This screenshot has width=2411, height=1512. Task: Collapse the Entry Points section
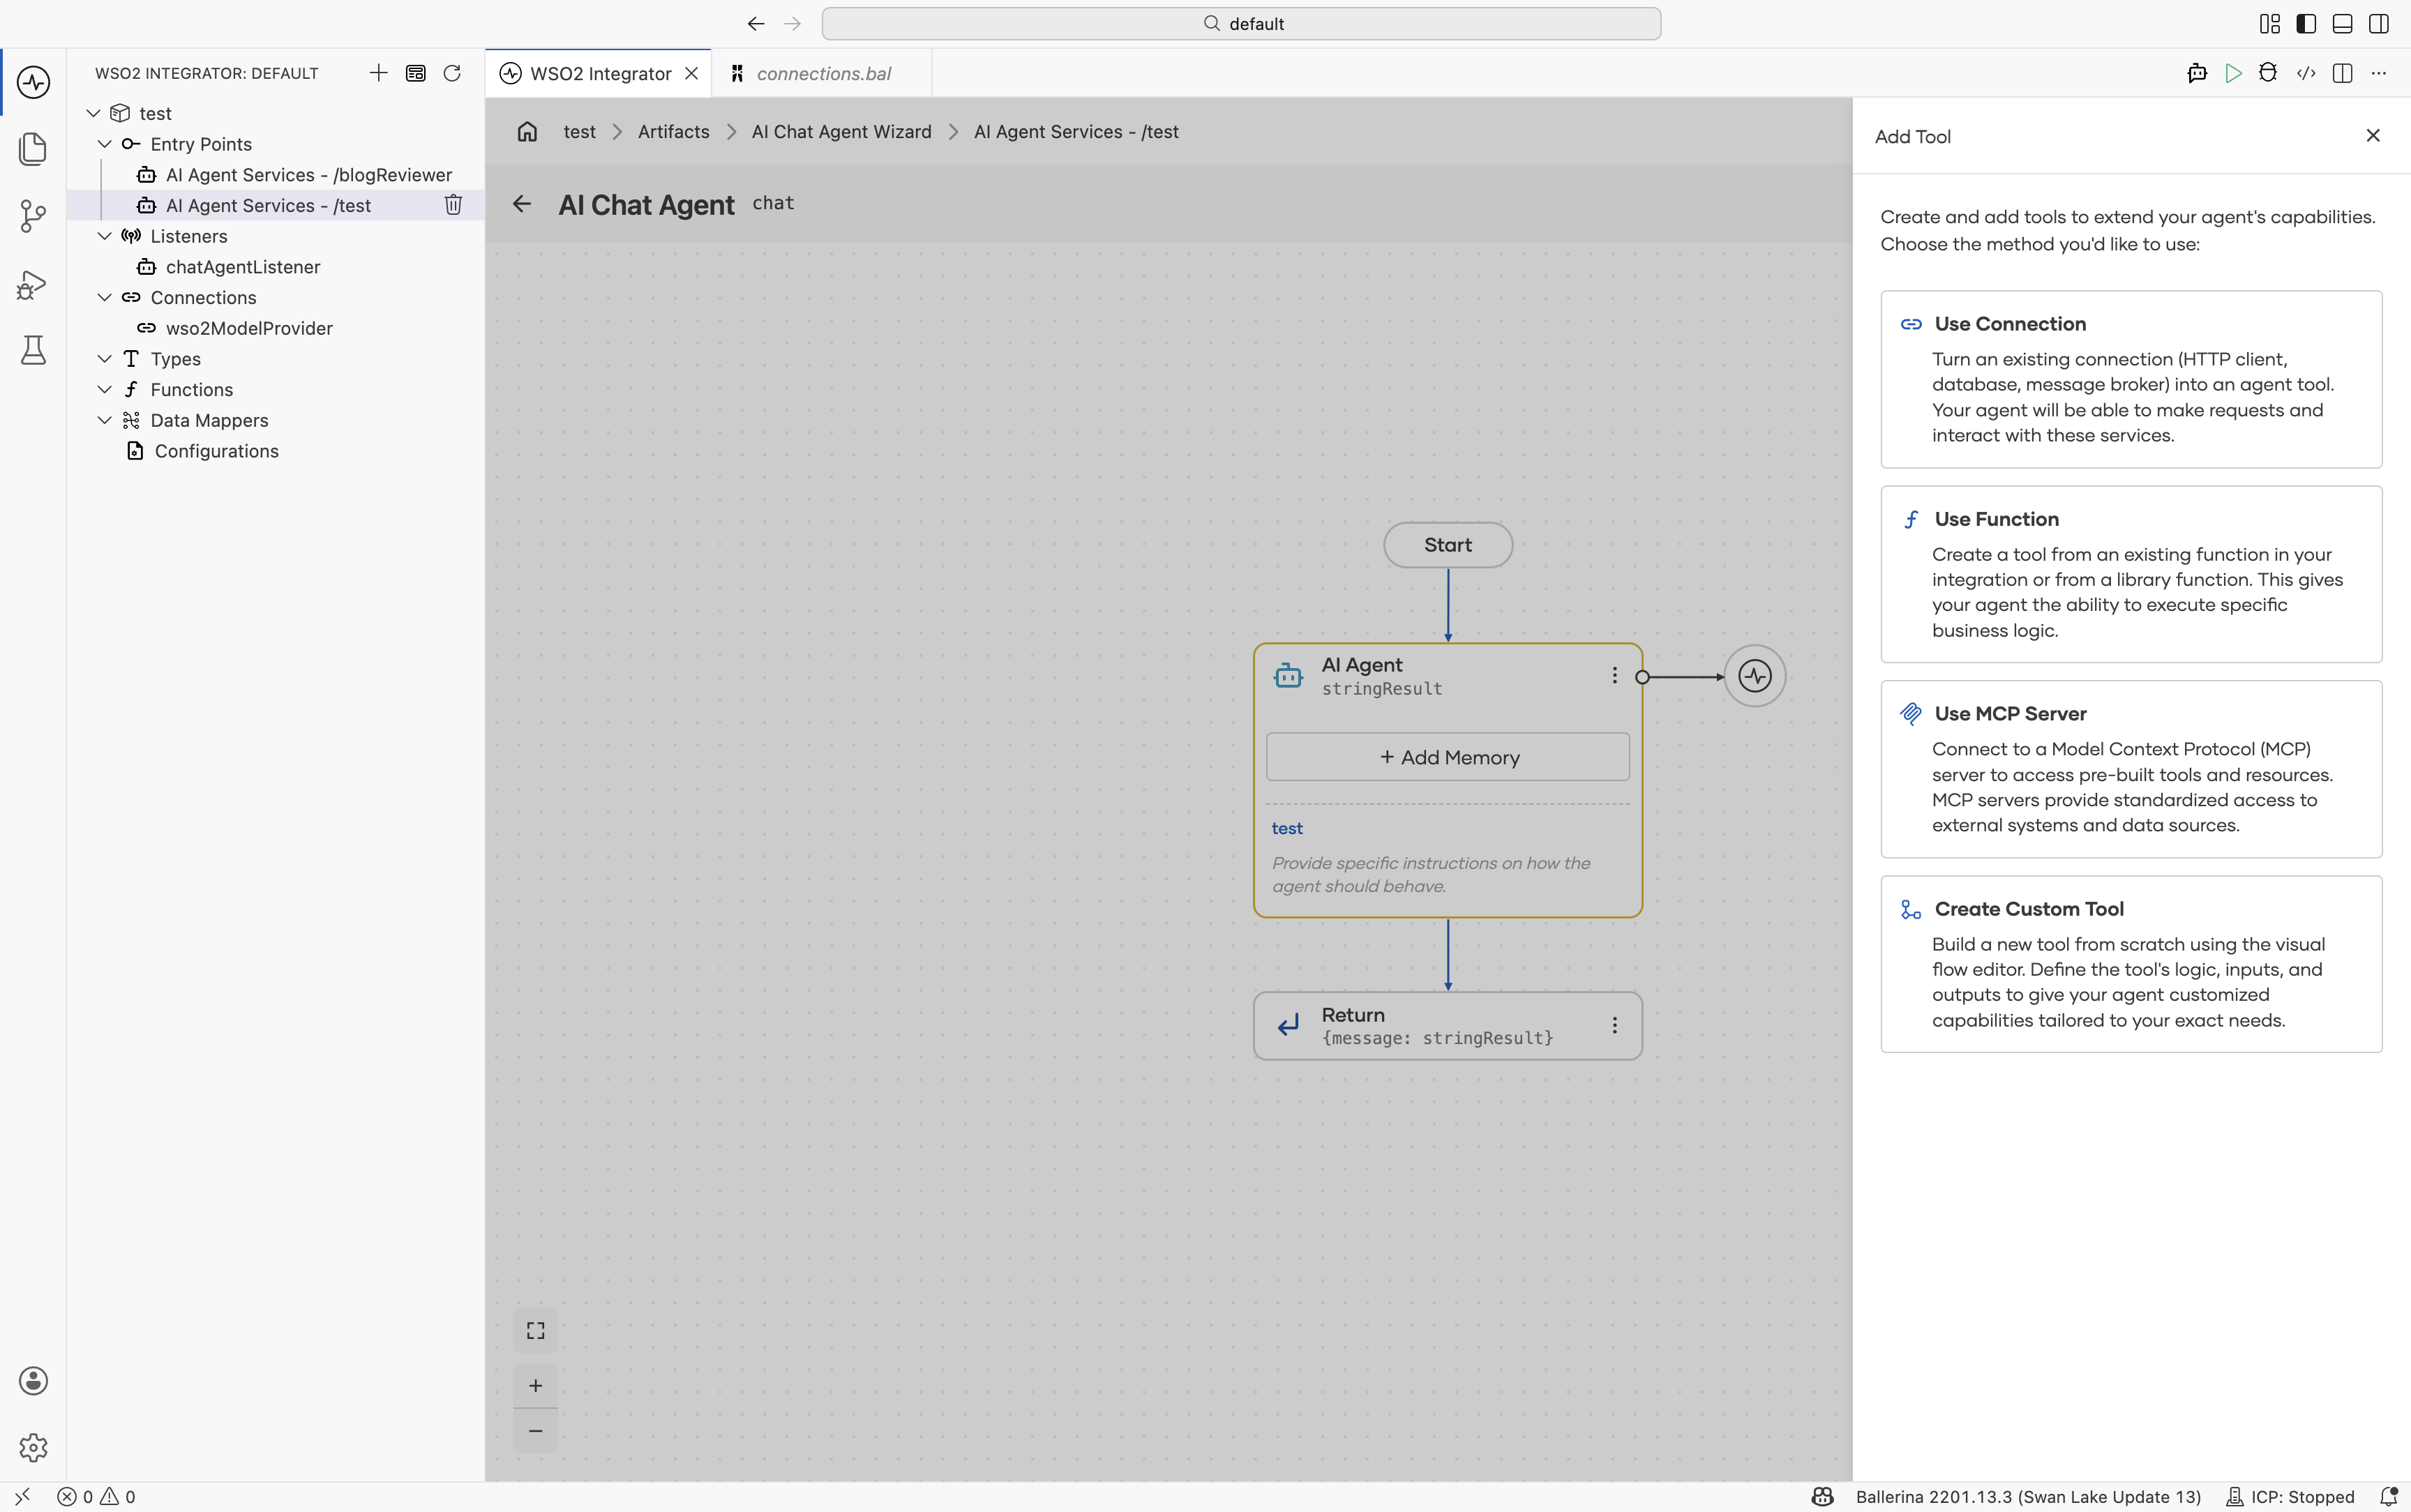pos(105,144)
